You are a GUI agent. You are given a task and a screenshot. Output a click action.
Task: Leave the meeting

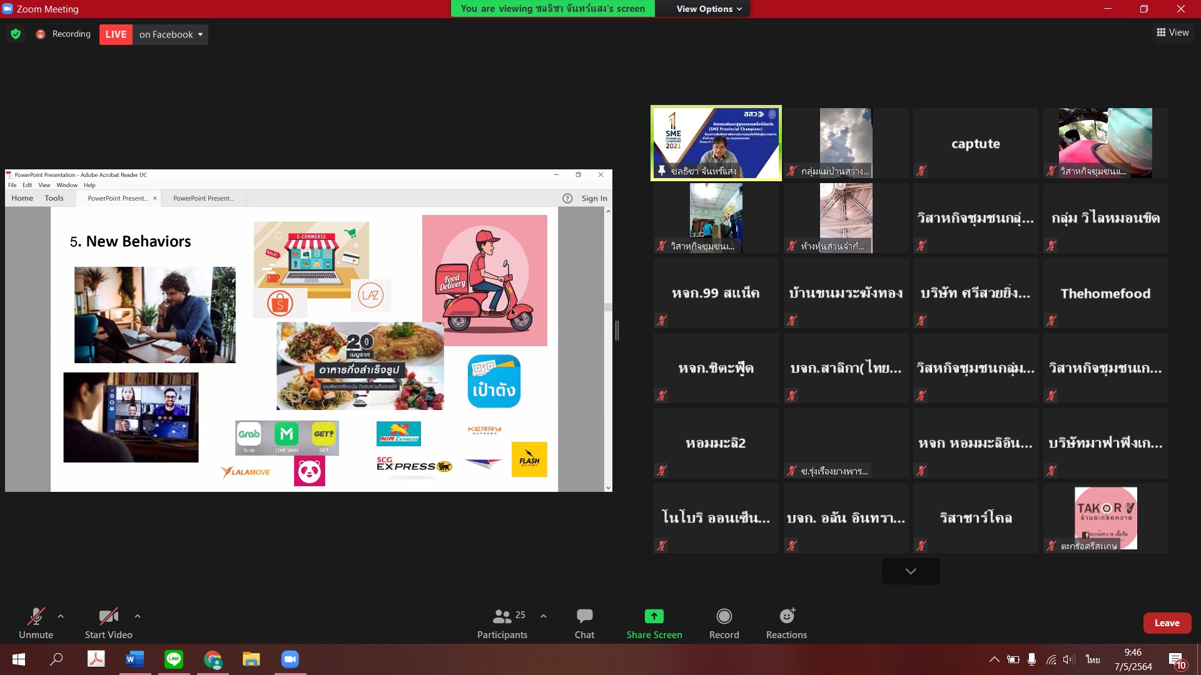point(1167,623)
